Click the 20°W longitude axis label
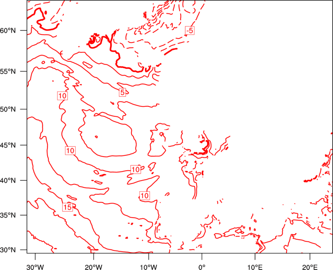 (94, 267)
